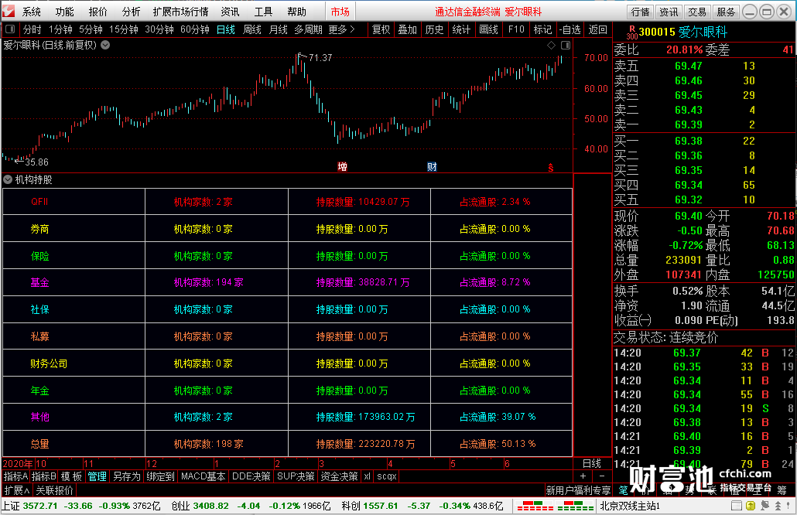797x515 pixels.
Task: Click the 返回 button
Action: pos(597,29)
